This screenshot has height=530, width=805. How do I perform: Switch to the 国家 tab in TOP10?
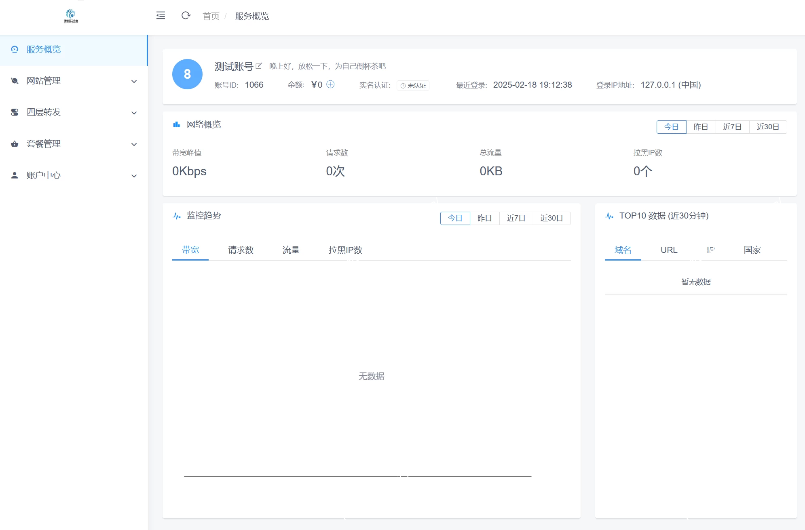click(x=752, y=250)
